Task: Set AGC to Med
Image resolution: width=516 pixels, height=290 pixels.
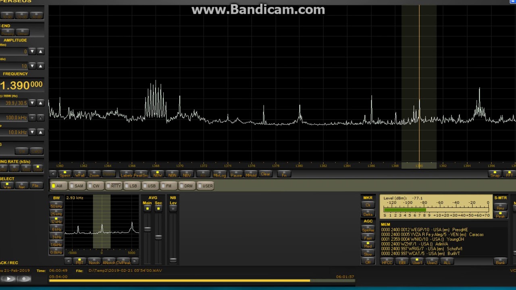Action: tap(368, 245)
